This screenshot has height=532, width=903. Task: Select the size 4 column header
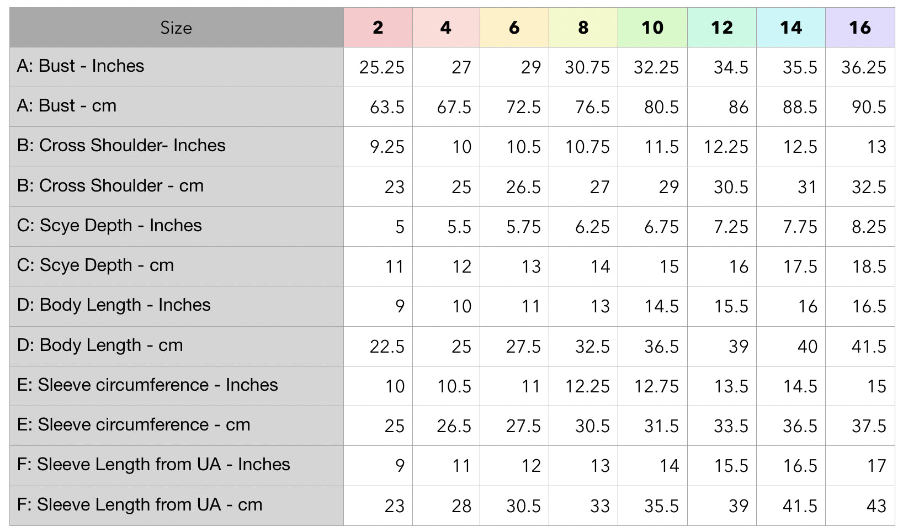click(x=446, y=28)
